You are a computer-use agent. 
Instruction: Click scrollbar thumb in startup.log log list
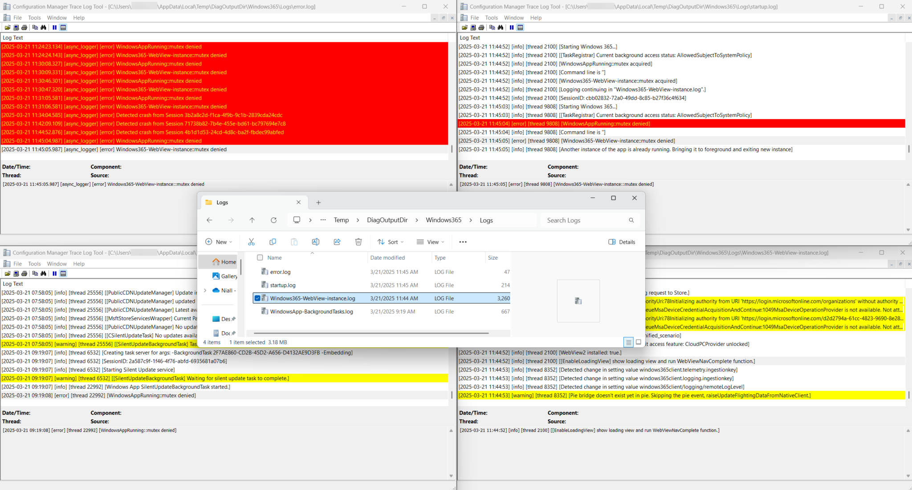pyautogui.click(x=908, y=149)
